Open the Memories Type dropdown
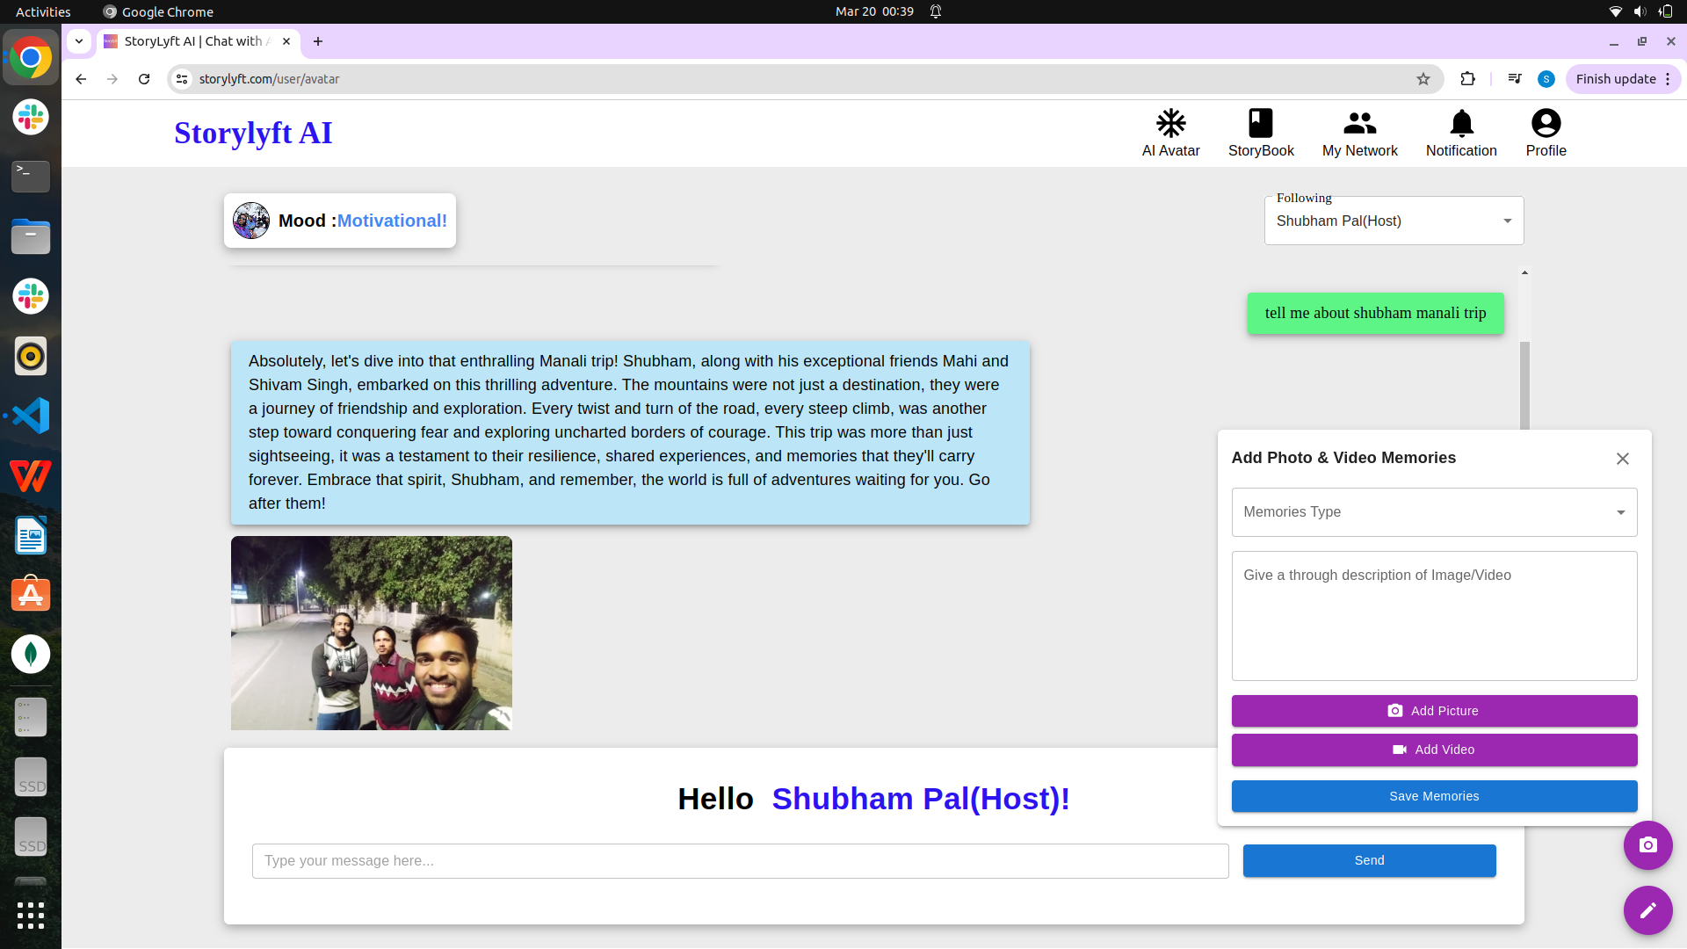Image resolution: width=1687 pixels, height=949 pixels. pyautogui.click(x=1433, y=512)
